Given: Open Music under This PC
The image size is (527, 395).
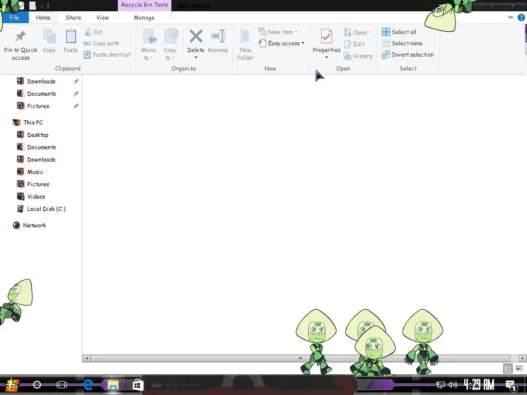Looking at the screenshot, I should pyautogui.click(x=35, y=172).
